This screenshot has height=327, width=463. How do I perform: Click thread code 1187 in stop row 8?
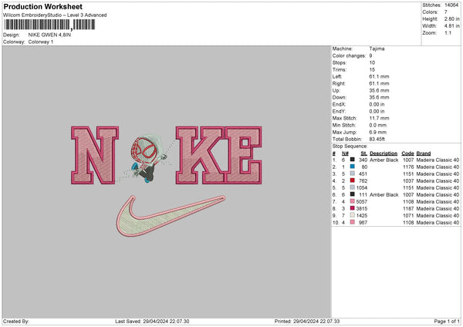(408, 209)
